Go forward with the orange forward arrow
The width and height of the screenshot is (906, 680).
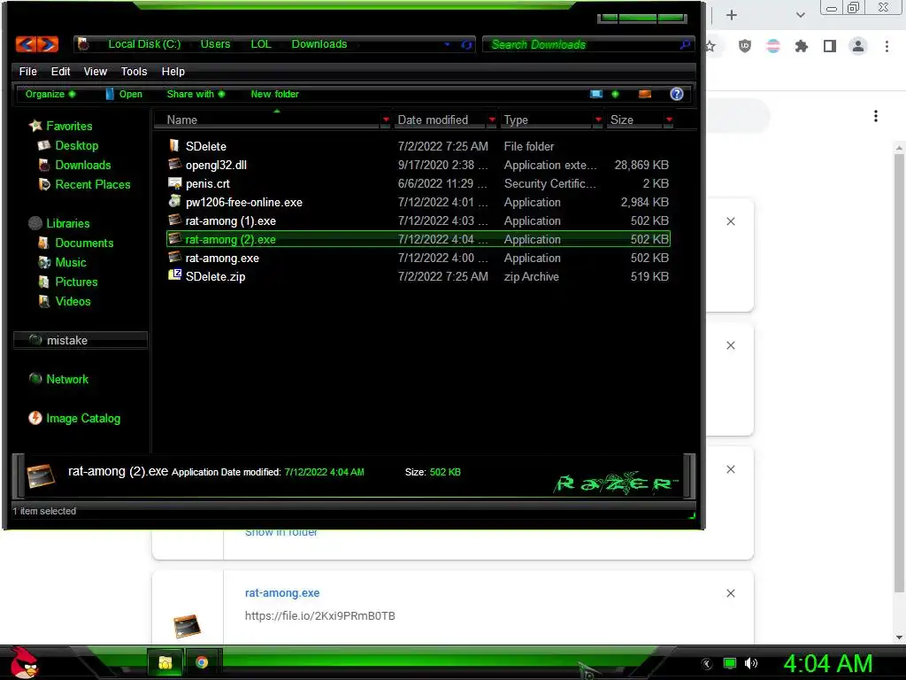(49, 44)
